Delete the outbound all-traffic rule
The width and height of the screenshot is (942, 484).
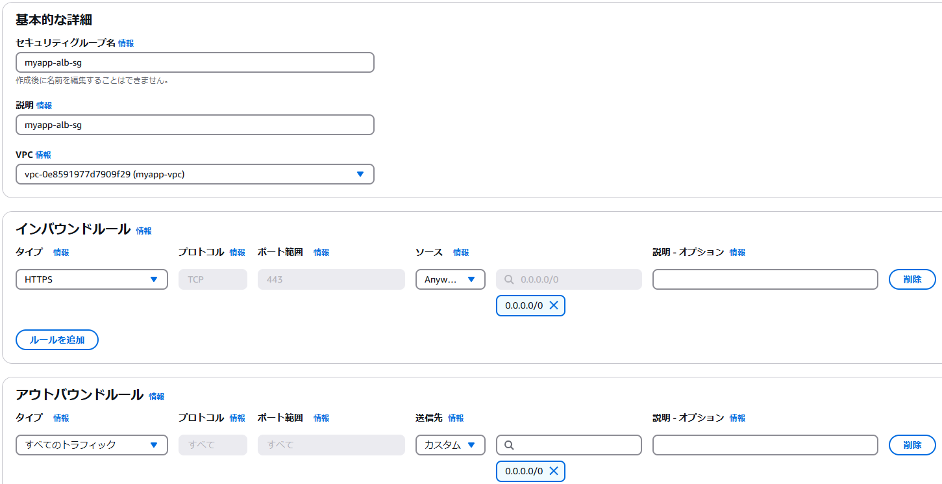[x=912, y=445]
